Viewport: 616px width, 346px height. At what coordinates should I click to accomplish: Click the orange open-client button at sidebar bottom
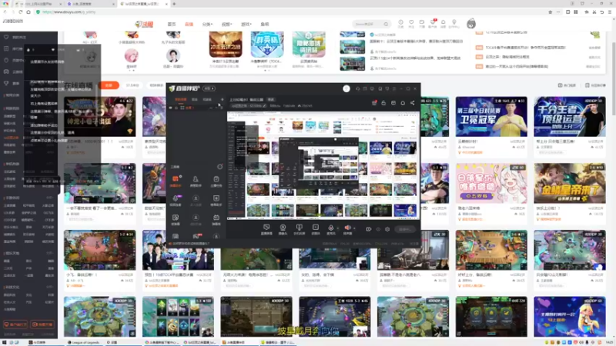click(x=15, y=324)
